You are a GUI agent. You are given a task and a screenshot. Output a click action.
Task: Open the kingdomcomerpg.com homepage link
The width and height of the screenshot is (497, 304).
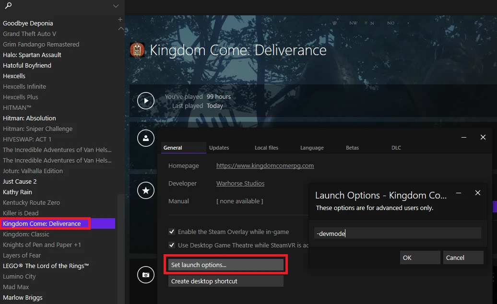point(265,165)
